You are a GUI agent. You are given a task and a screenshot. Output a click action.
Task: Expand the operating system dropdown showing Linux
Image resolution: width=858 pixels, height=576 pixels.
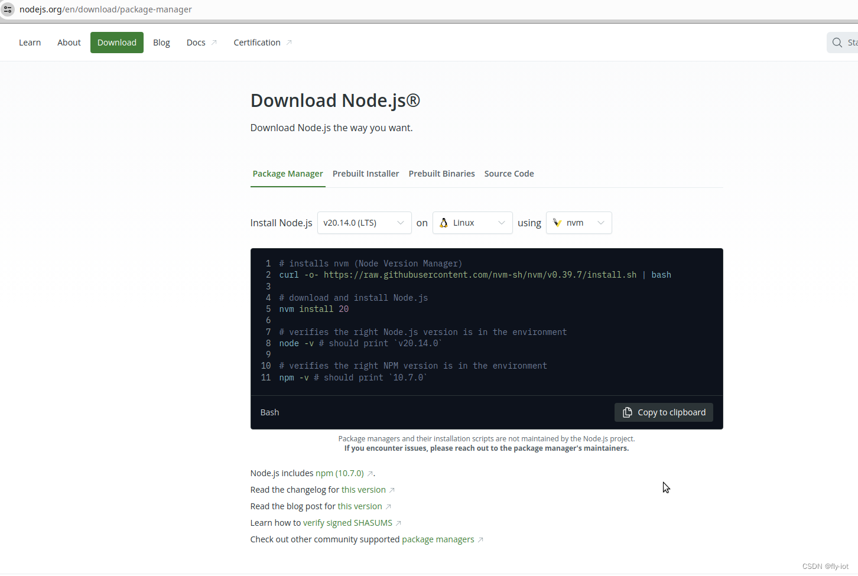pos(472,223)
